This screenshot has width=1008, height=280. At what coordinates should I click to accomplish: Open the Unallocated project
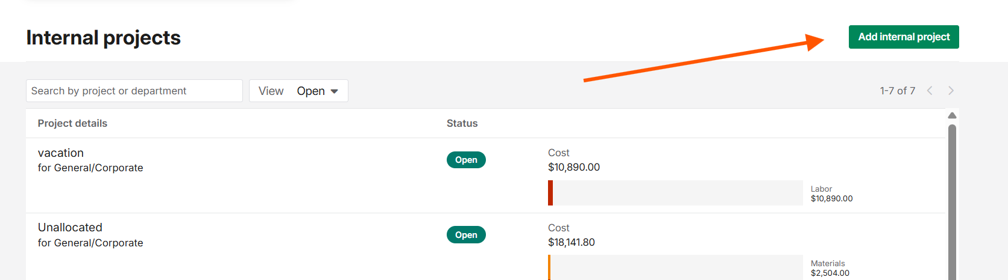[x=70, y=228]
